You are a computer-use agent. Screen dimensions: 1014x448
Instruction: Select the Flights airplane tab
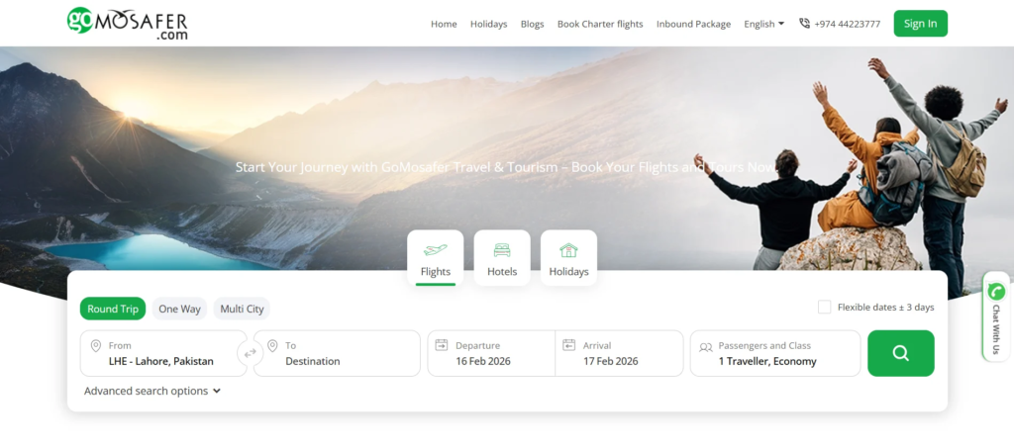(x=435, y=258)
